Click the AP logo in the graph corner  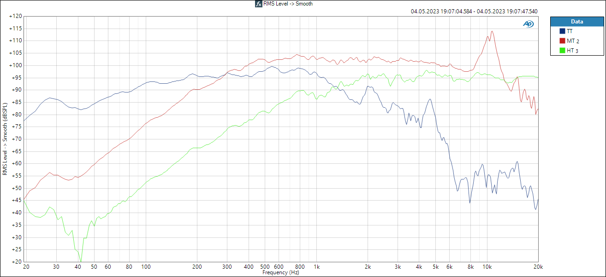pos(528,24)
